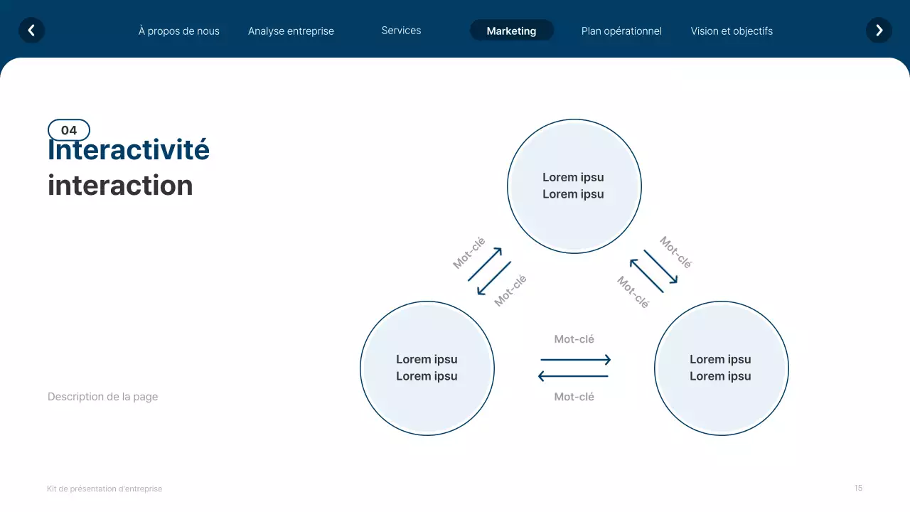Select the Description de la page text
This screenshot has width=910, height=512.
point(102,396)
